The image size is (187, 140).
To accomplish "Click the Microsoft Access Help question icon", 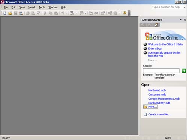I will [x=125, y=13].
